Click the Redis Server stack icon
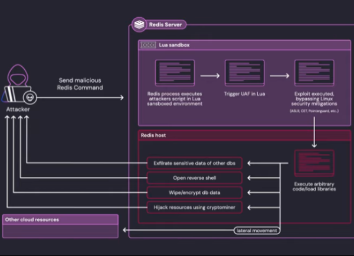 point(139,25)
